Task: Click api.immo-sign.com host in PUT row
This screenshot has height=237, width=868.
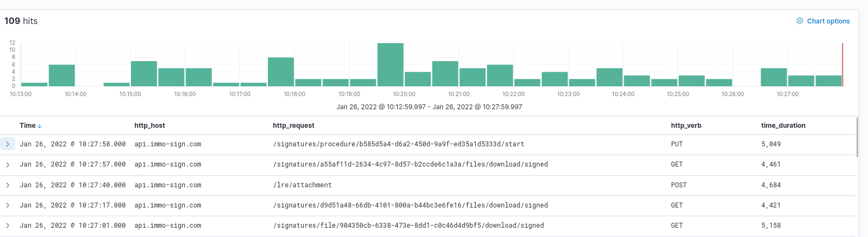Action: pyautogui.click(x=167, y=144)
